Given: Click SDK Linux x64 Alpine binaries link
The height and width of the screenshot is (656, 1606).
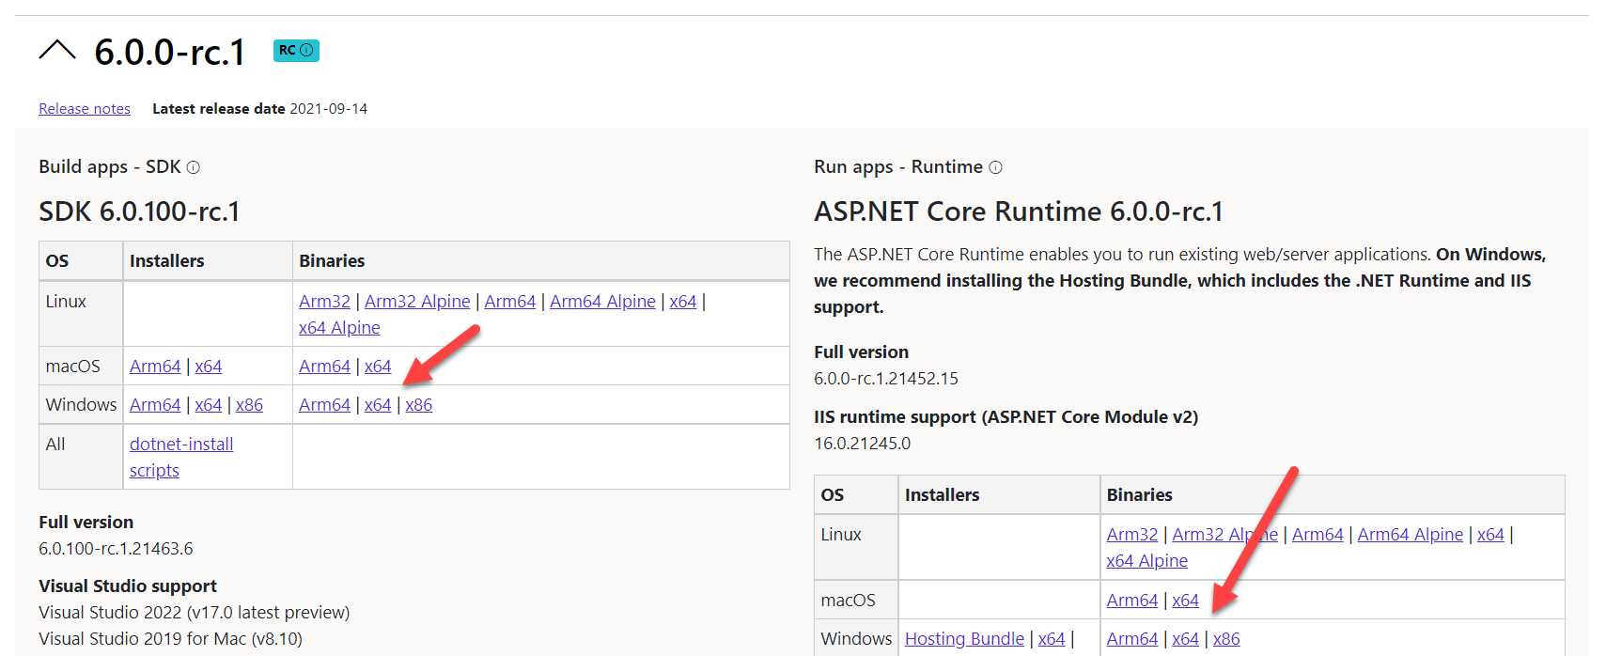Looking at the screenshot, I should click(x=339, y=328).
